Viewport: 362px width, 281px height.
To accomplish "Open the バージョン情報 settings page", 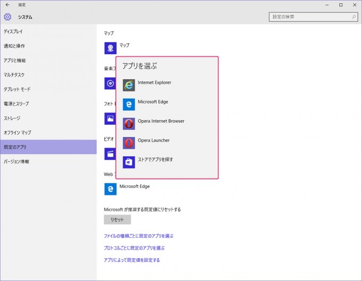I will point(48,161).
